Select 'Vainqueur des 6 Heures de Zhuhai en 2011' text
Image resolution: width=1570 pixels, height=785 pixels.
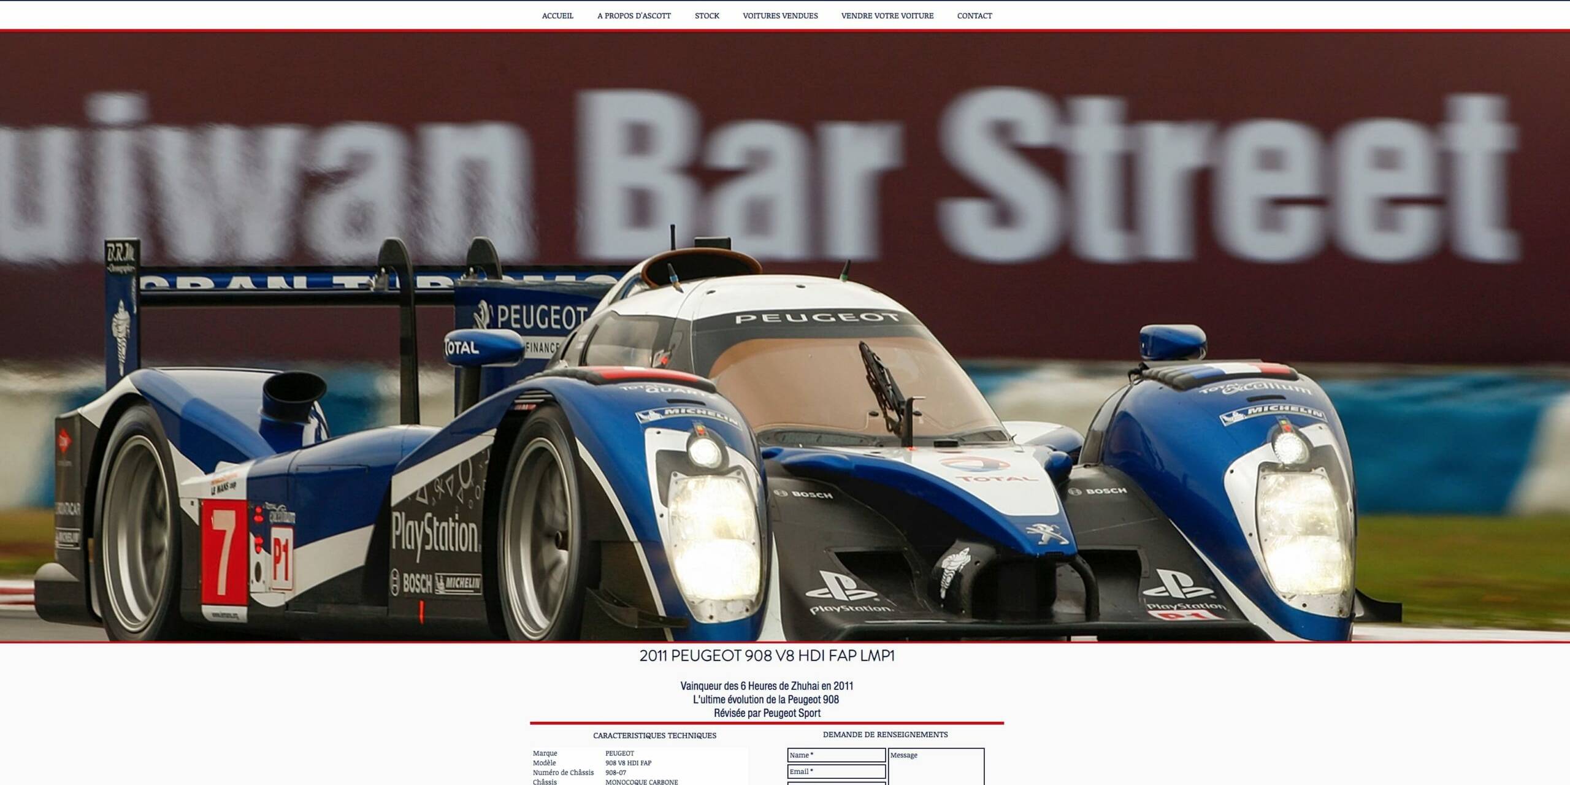[767, 686]
